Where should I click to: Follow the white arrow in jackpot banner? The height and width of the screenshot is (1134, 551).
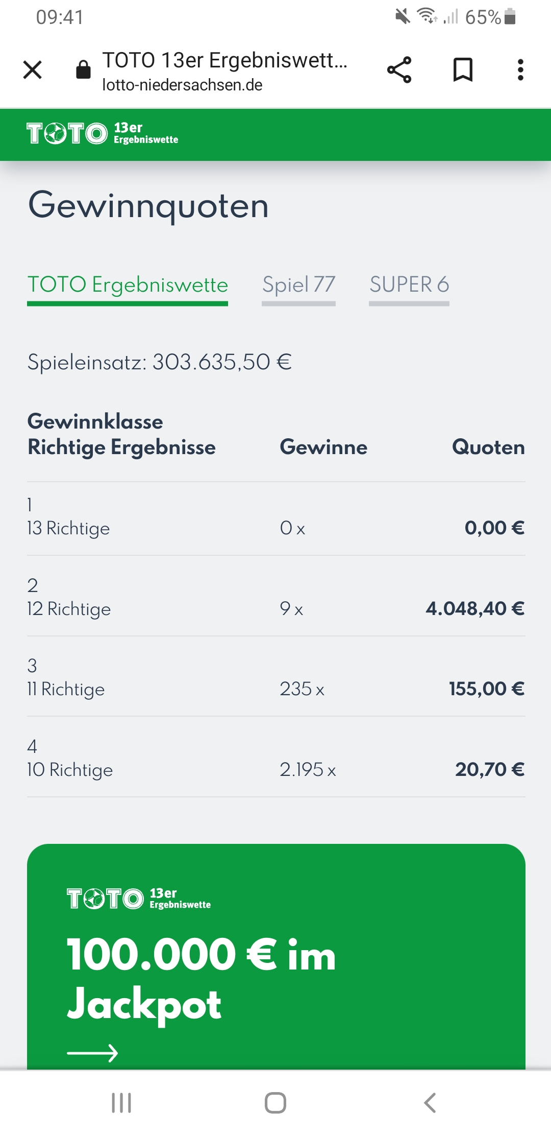click(92, 1053)
